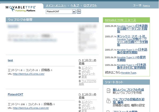The image size is (159, 112).
Task: Open the ヘルプ menu link
Action: tap(75, 5)
